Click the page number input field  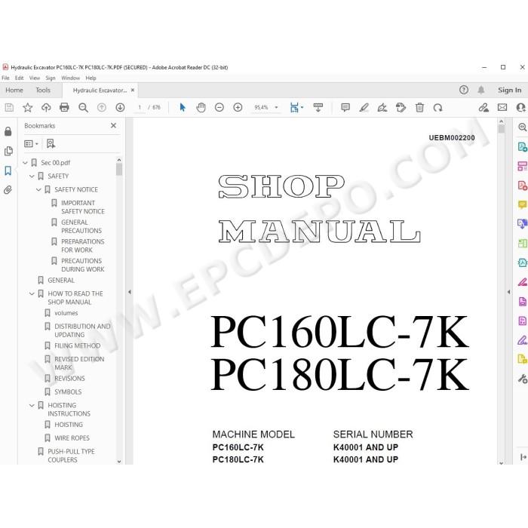140,107
